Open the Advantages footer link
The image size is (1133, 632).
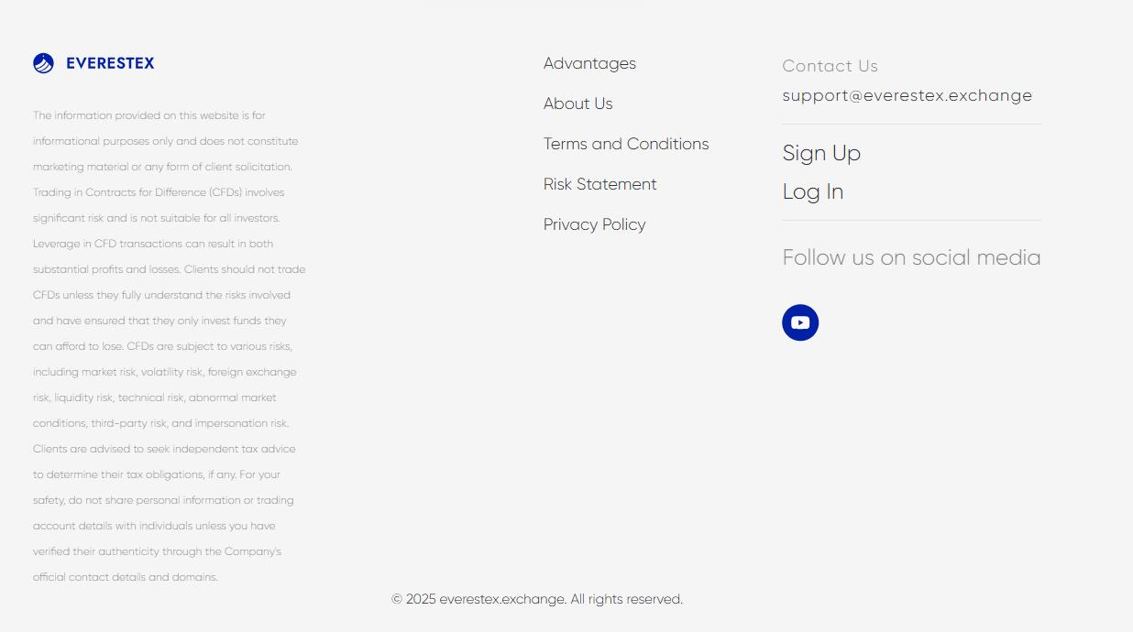click(x=589, y=63)
